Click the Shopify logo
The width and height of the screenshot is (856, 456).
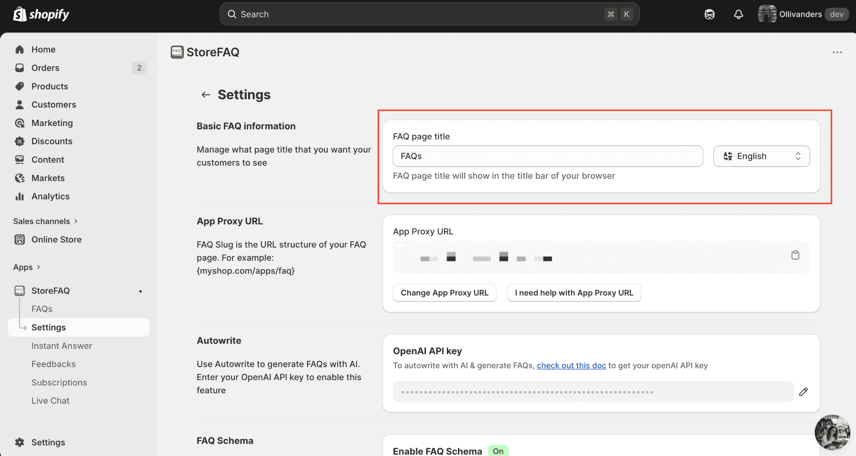(x=41, y=14)
